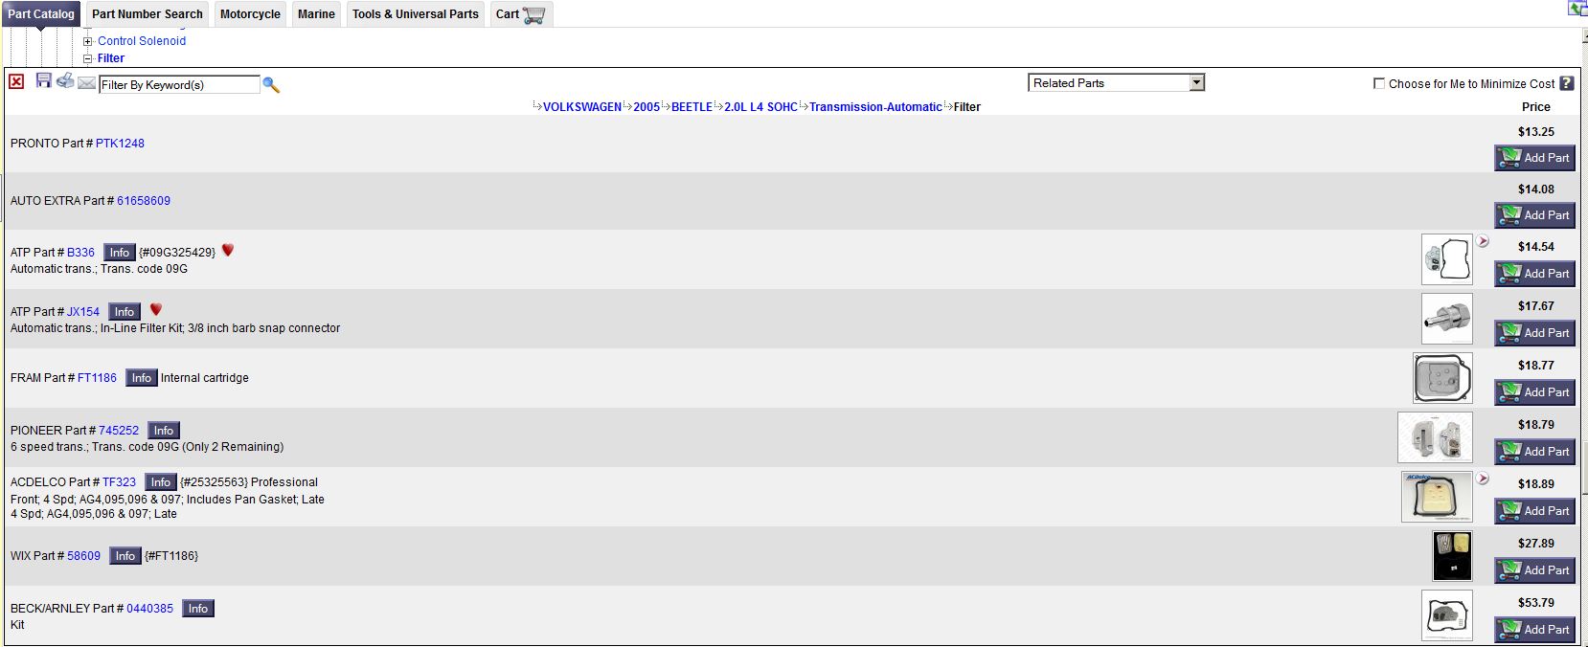Click the heart icon beside ATP JX154
This screenshot has height=647, width=1588.
tap(156, 309)
